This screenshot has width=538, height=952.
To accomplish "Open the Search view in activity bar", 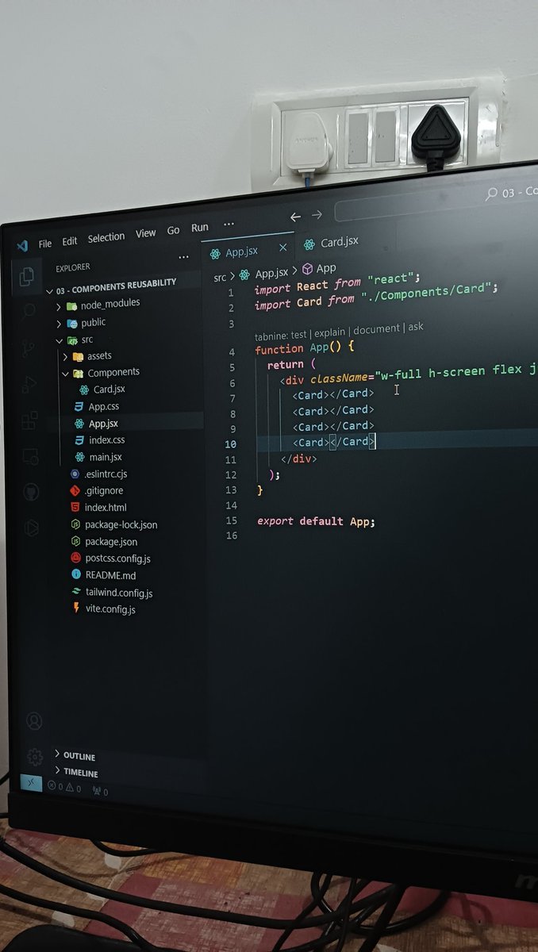I will click(29, 310).
